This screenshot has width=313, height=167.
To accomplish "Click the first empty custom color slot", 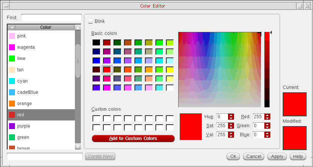I will pos(96,119).
